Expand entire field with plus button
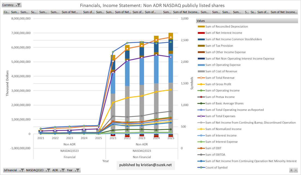 [291, 170]
